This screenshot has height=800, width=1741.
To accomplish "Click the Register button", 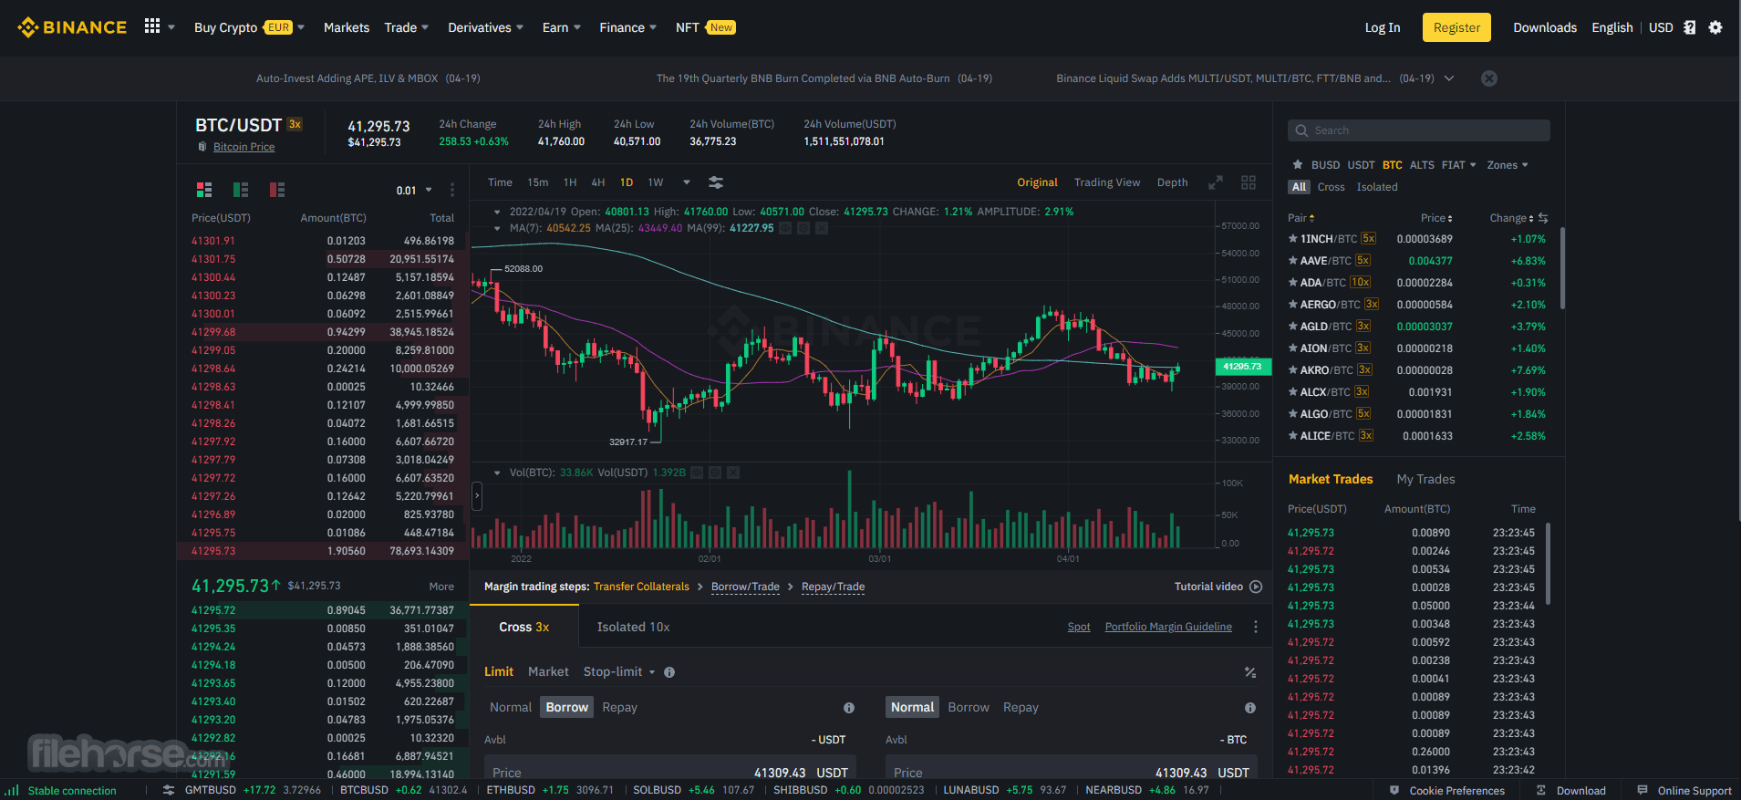I will (x=1456, y=27).
